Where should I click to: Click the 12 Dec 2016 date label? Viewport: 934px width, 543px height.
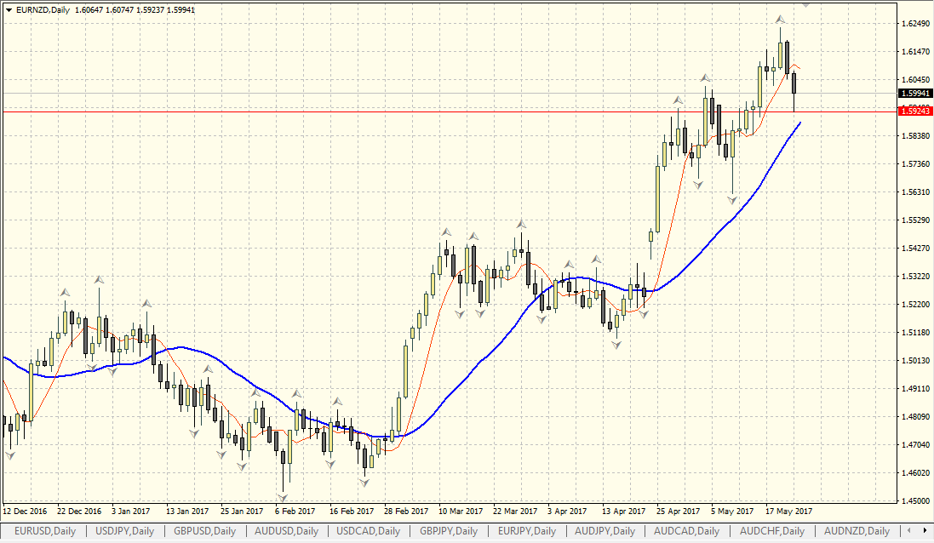pos(25,511)
